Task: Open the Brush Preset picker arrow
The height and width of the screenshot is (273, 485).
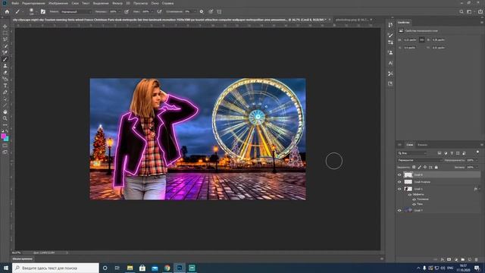Action: click(x=36, y=12)
